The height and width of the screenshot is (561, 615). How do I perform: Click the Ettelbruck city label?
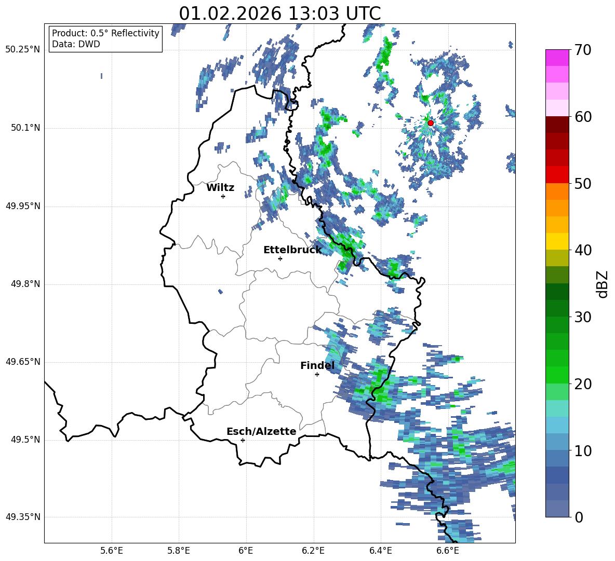click(292, 250)
